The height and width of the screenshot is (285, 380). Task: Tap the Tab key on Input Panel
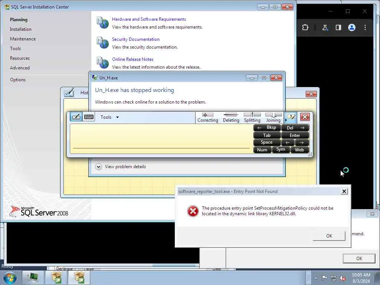(267, 135)
